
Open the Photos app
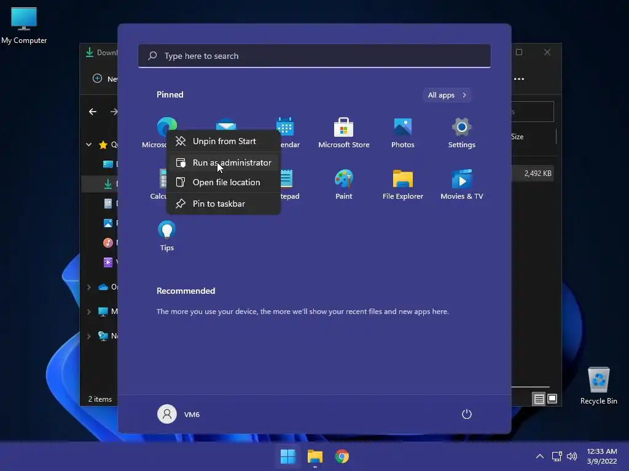coord(403,132)
